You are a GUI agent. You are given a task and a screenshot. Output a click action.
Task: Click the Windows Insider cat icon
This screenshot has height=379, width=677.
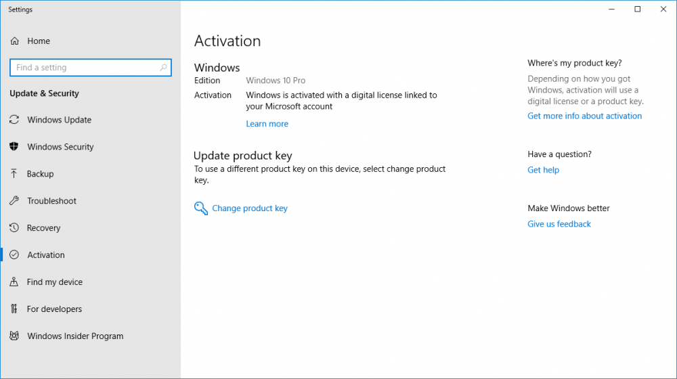(x=14, y=336)
